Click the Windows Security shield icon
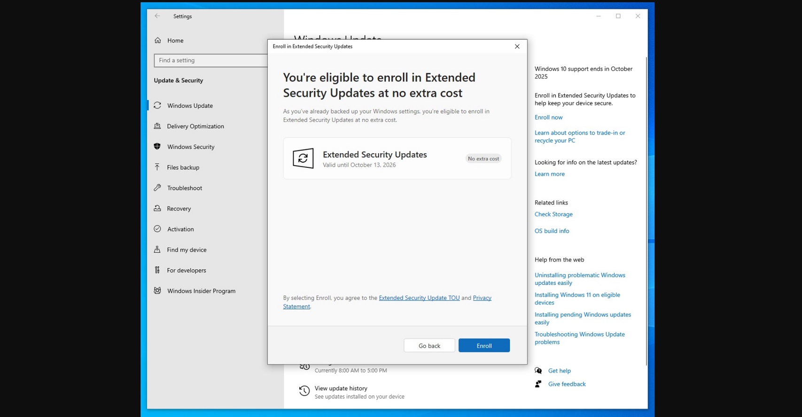 [157, 147]
